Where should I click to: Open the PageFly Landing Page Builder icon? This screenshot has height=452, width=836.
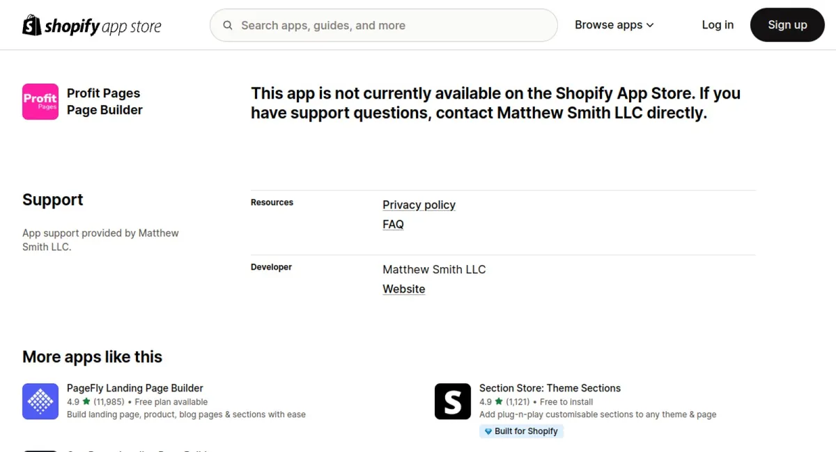coord(40,401)
